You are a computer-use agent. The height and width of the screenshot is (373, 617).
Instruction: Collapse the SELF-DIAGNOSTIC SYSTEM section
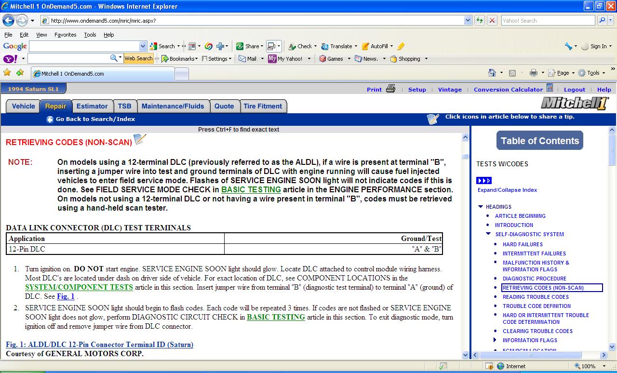tap(488, 234)
